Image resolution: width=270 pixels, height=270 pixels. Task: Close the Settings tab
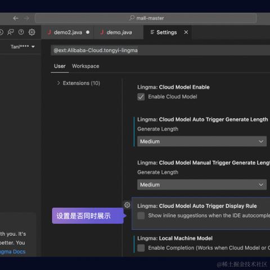tap(186, 32)
